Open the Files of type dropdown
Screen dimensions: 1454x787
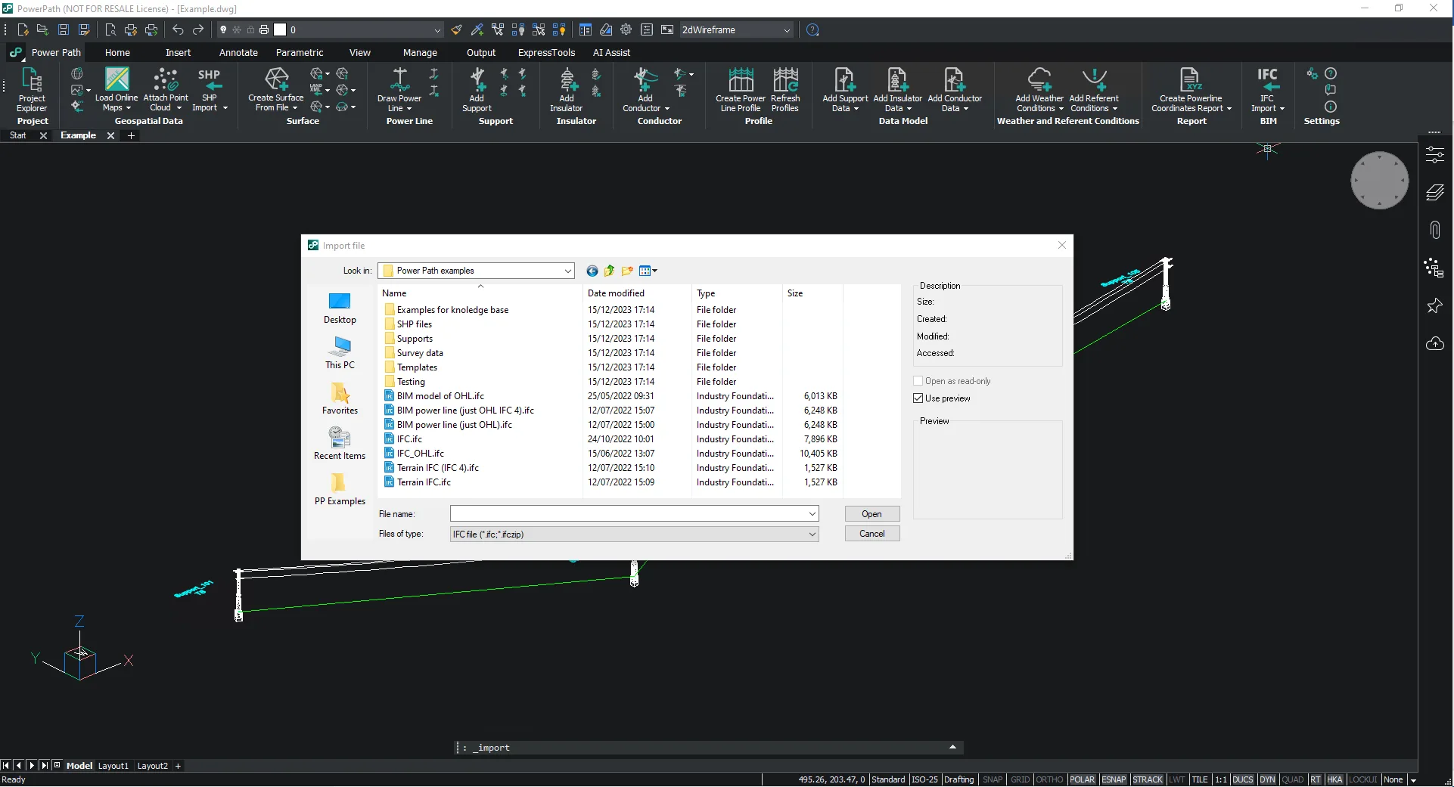(812, 534)
